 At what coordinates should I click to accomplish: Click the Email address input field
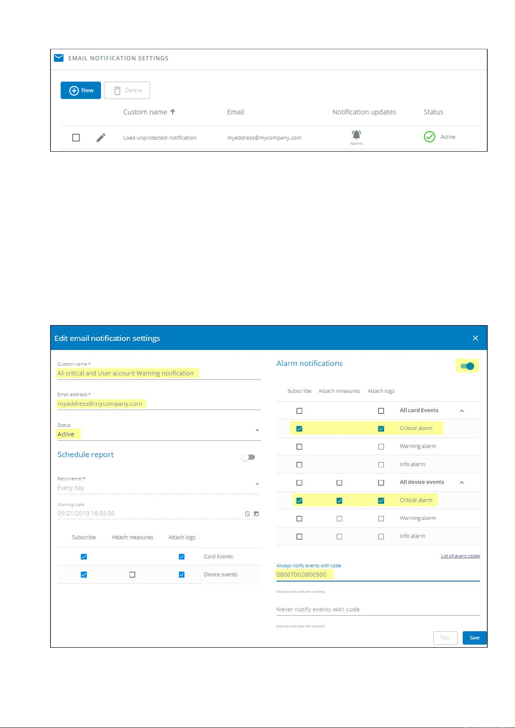159,404
